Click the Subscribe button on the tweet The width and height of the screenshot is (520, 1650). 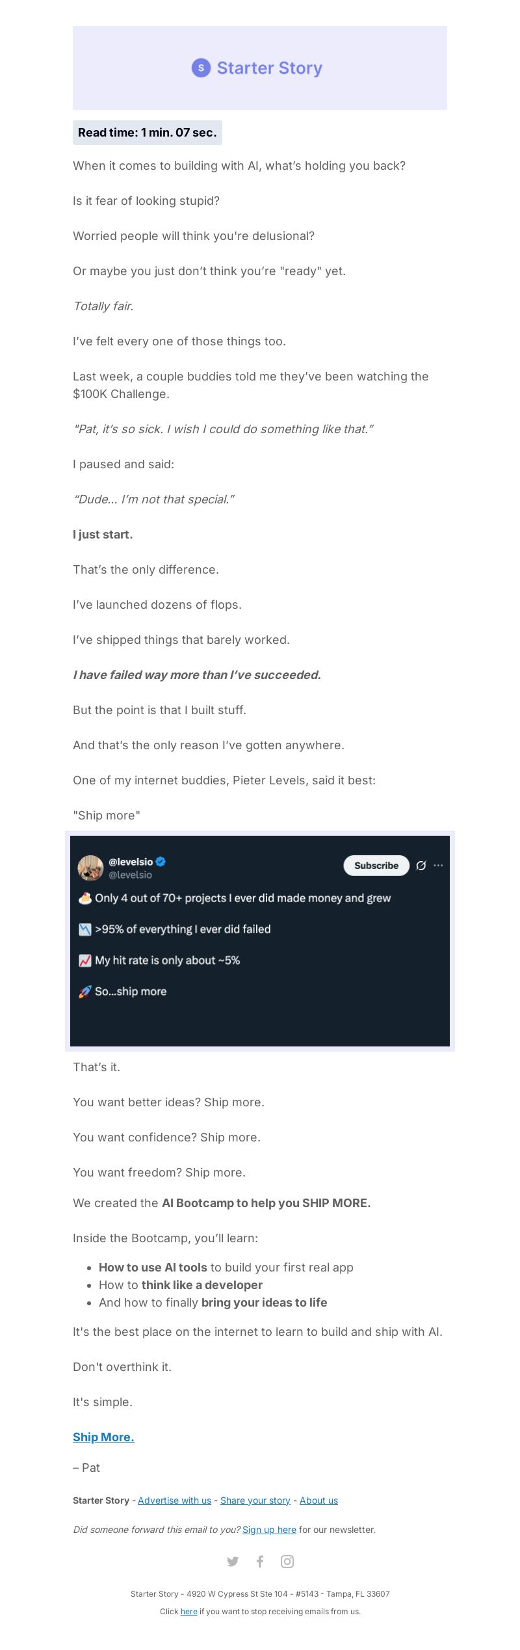click(376, 866)
